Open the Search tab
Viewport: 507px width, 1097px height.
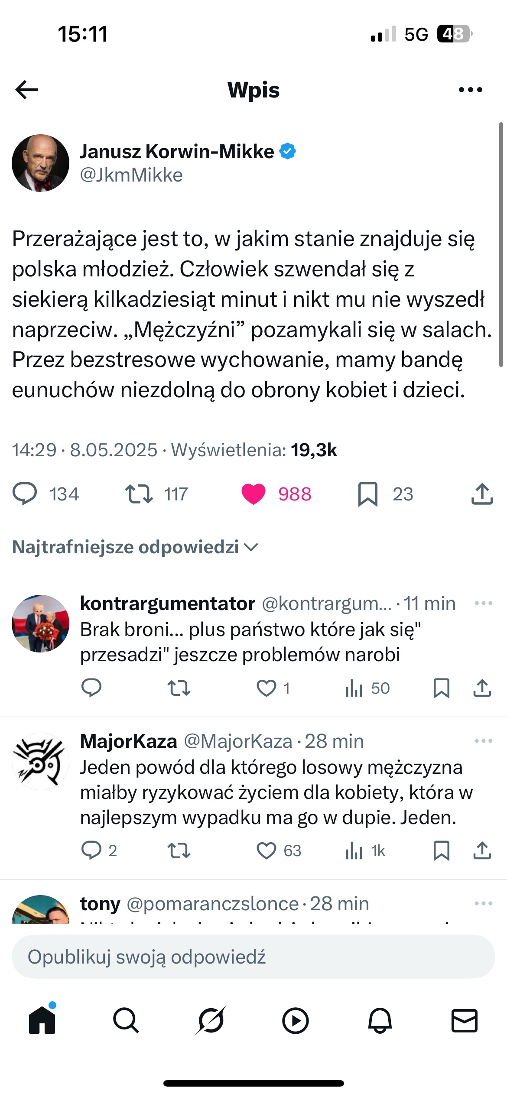tap(126, 1021)
